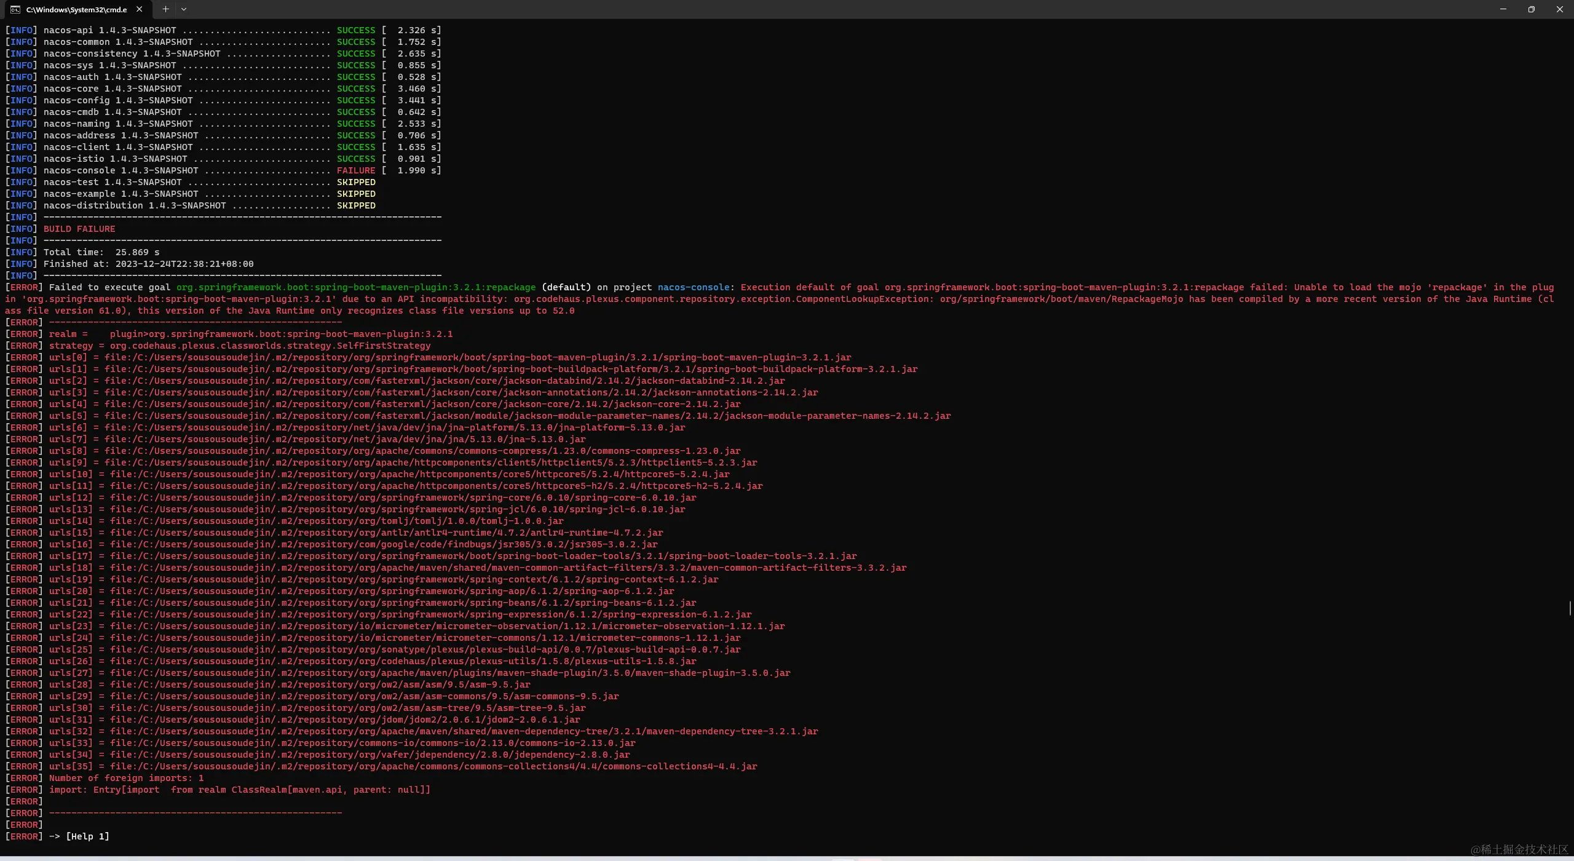Image resolution: width=1574 pixels, height=861 pixels.
Task: Minimize the terminal window
Action: point(1503,9)
